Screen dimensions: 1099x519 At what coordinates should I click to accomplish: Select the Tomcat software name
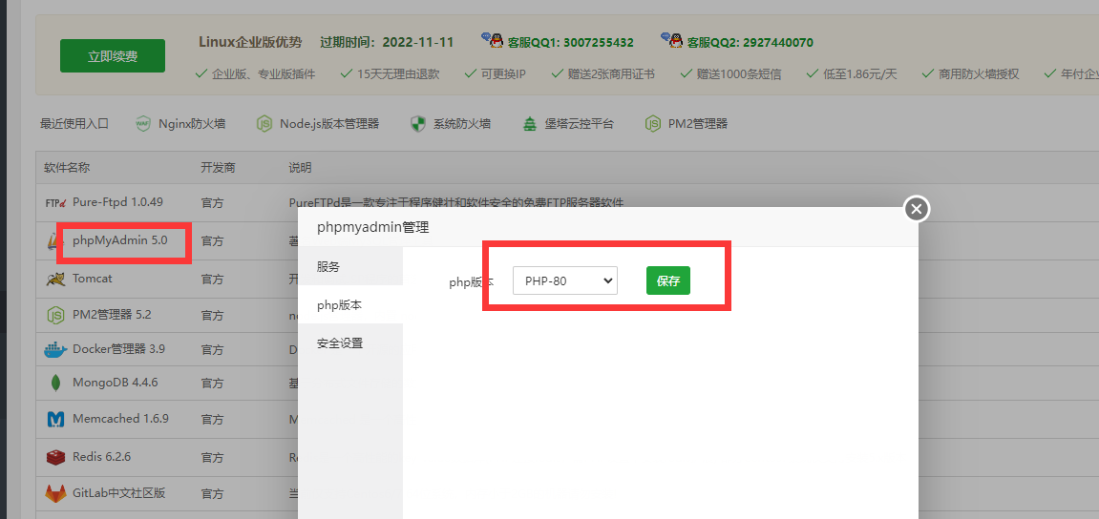[x=93, y=278]
